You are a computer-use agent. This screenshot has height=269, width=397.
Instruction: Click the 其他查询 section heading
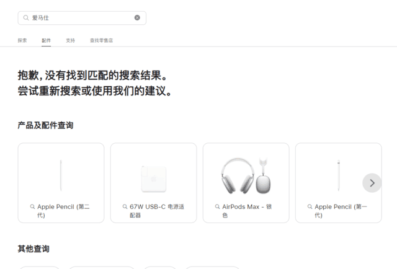tap(33, 249)
